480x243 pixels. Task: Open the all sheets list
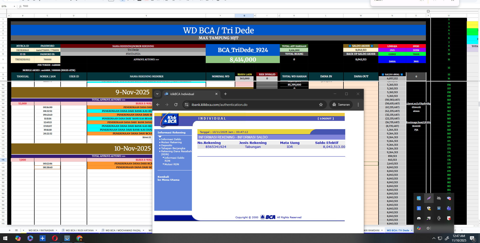click(x=16, y=230)
